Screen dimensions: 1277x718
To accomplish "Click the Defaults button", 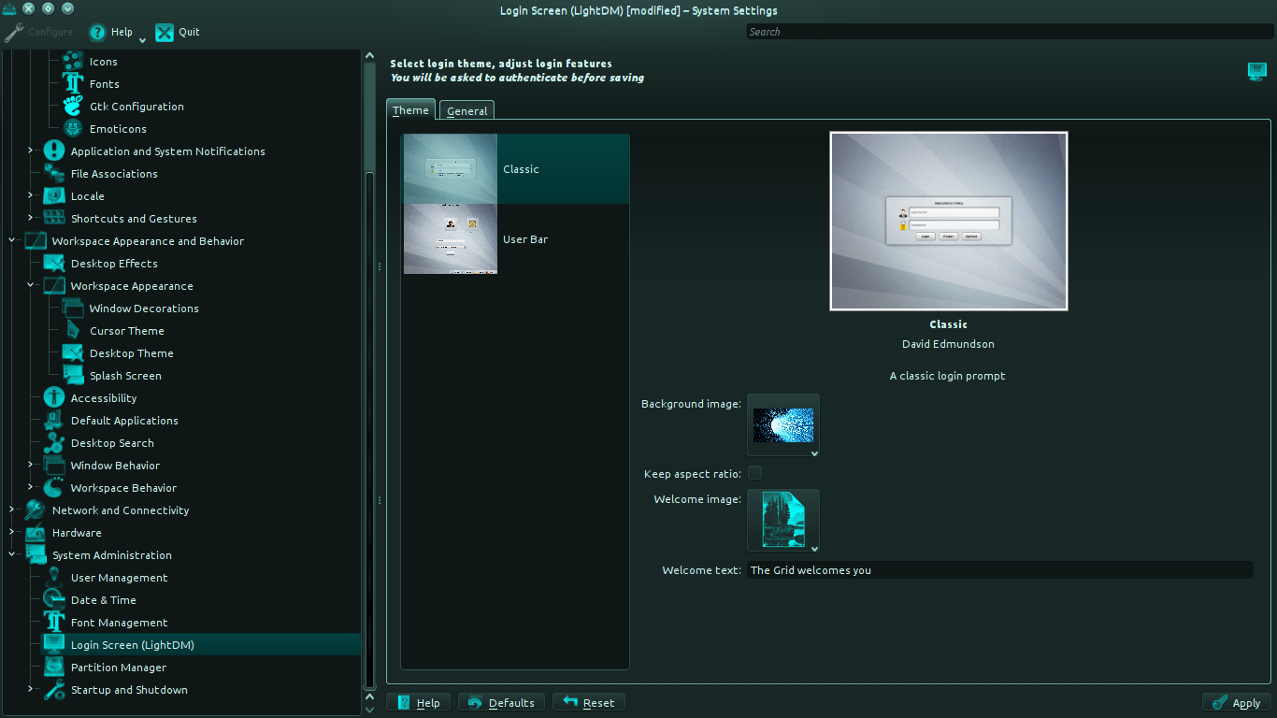I will pos(502,703).
